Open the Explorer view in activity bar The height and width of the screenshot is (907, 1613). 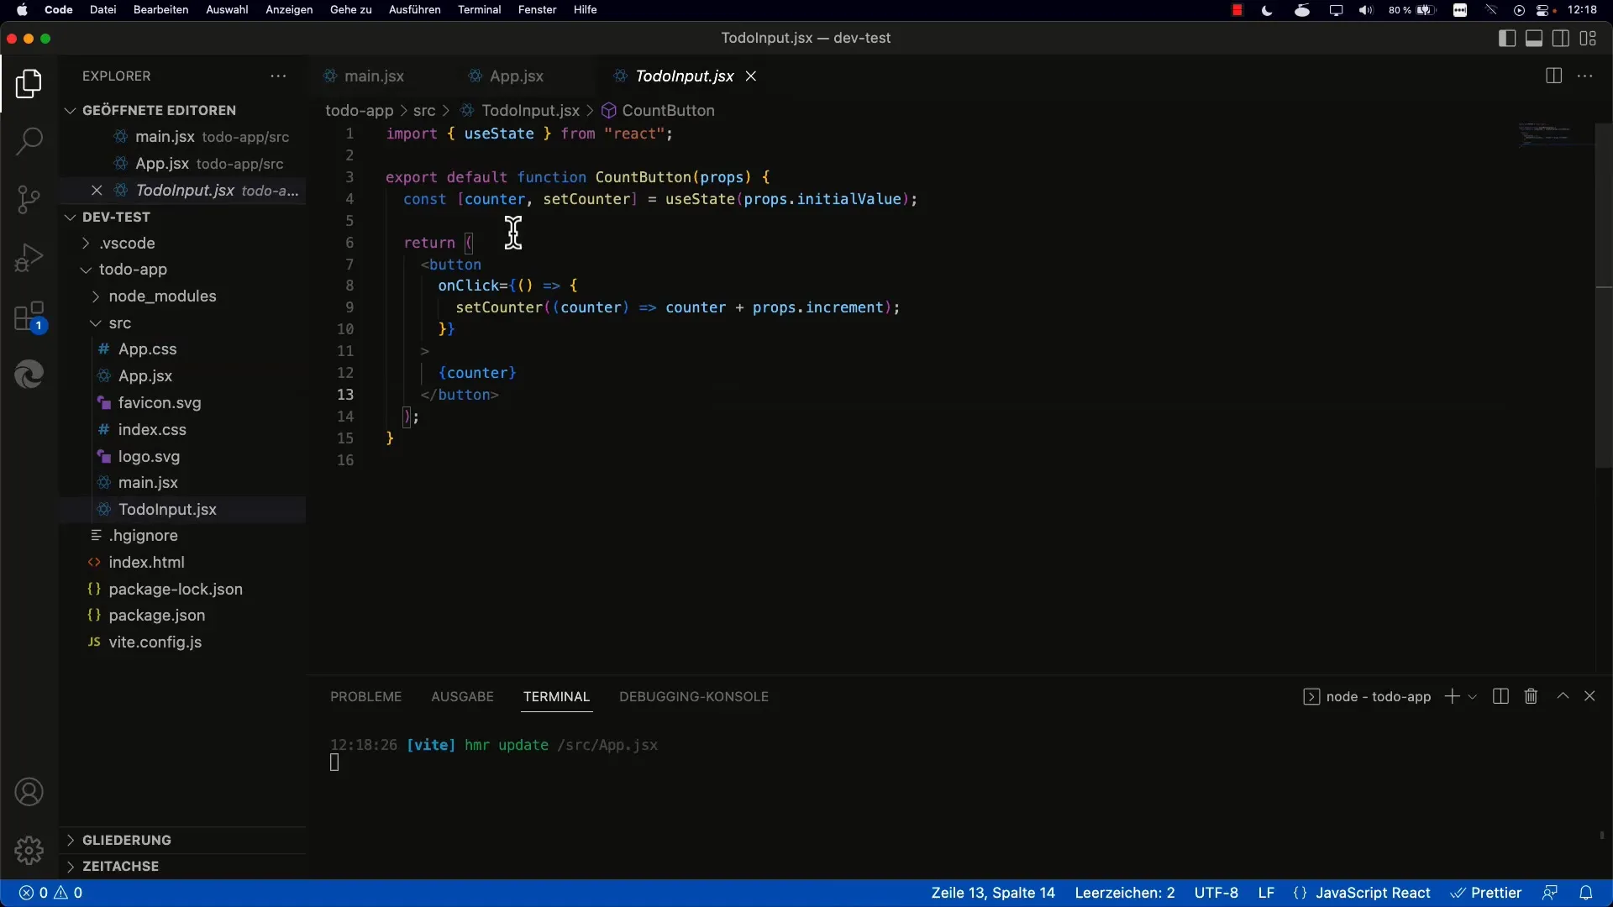pyautogui.click(x=29, y=84)
